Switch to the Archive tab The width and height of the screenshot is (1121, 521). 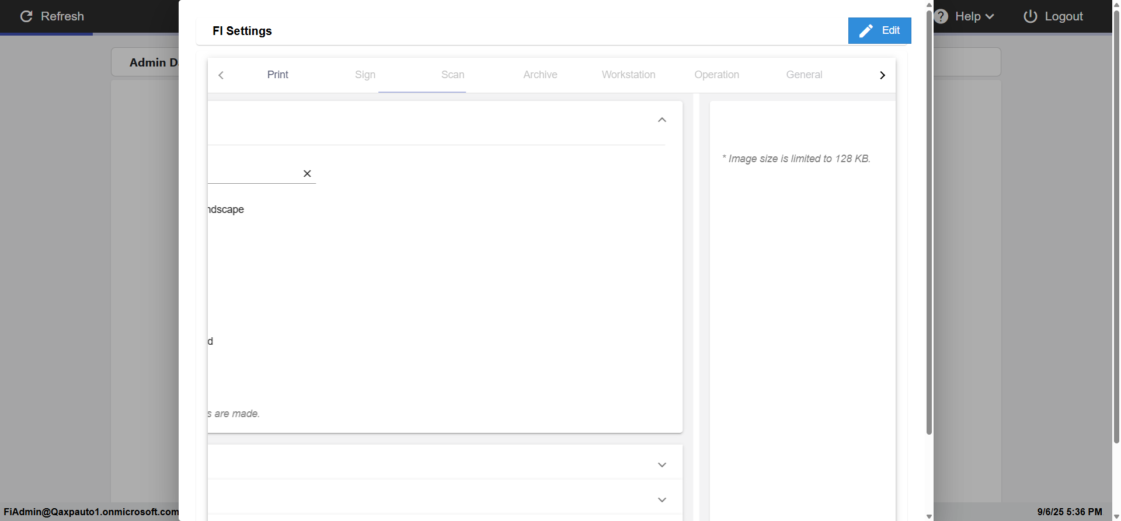(x=540, y=75)
